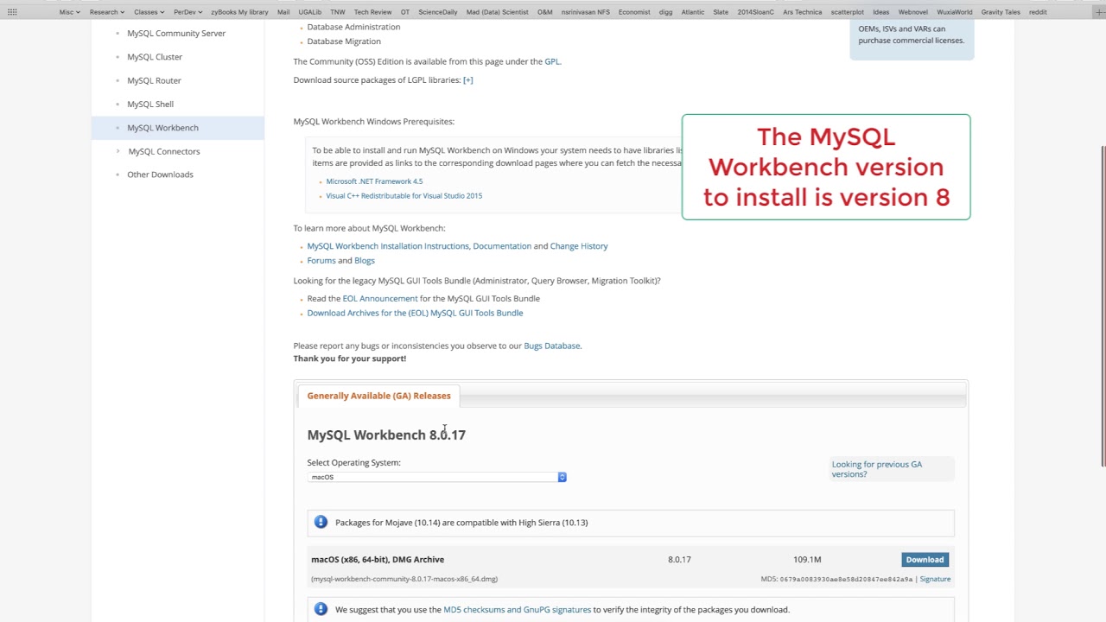
Task: Click the 109.1M file size
Action: click(x=807, y=560)
